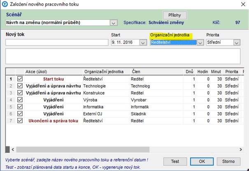
Task: Click the Minut column header
Action: point(216,72)
